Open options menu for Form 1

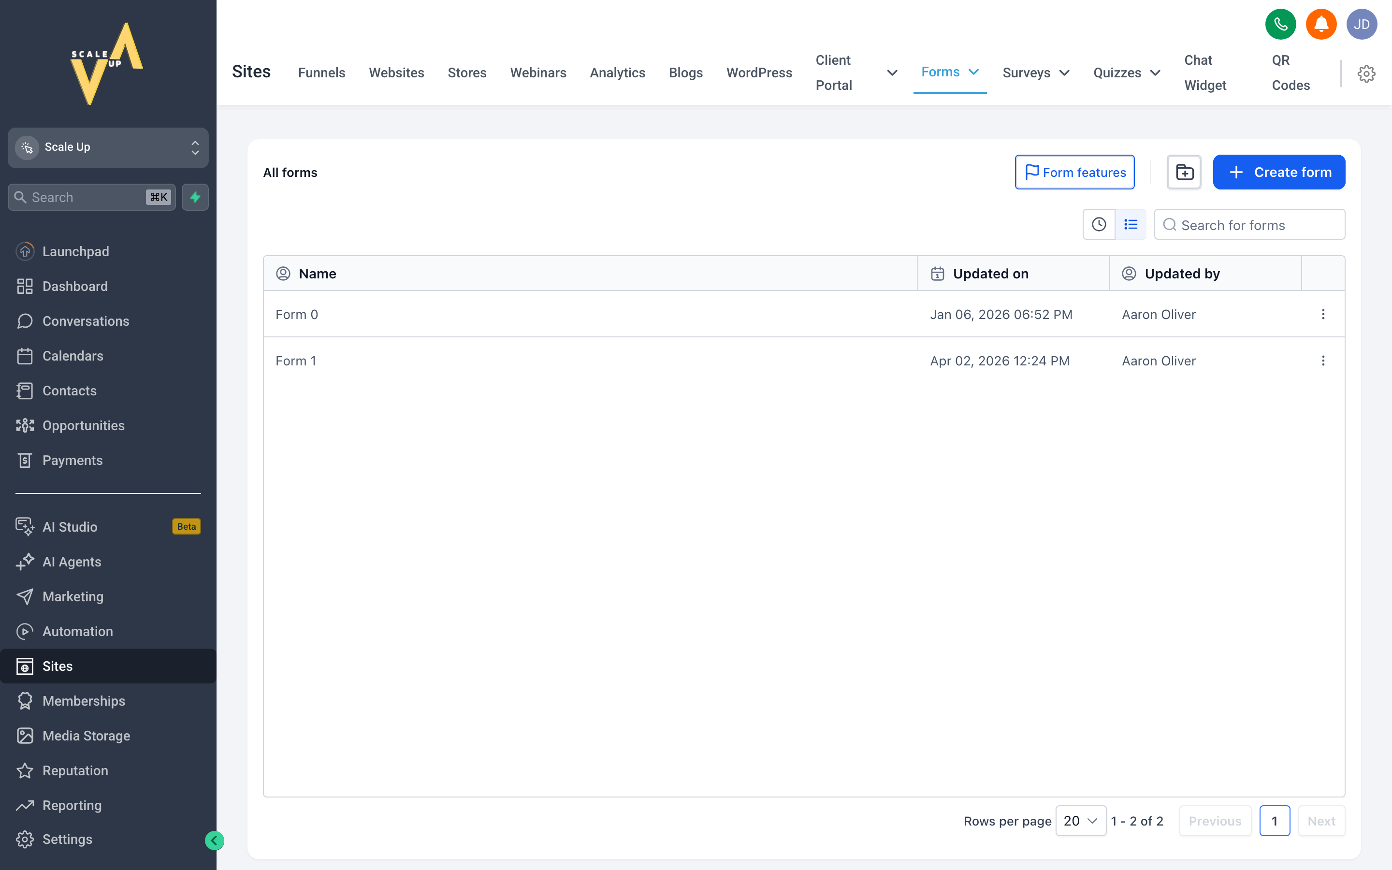(1323, 361)
